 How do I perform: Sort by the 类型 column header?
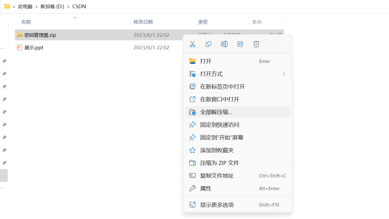(x=203, y=22)
